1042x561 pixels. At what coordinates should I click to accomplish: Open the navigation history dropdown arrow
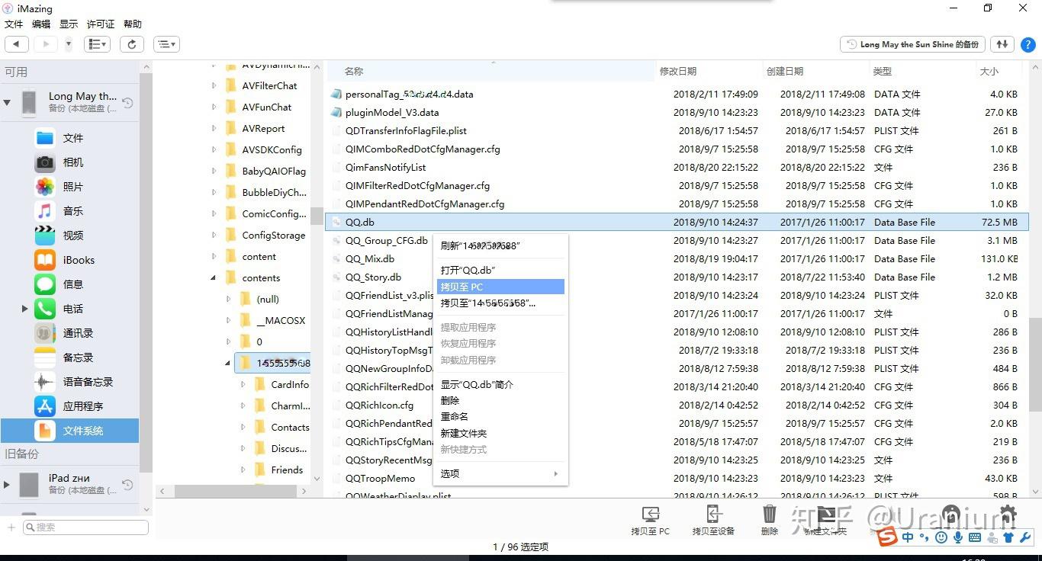click(68, 44)
